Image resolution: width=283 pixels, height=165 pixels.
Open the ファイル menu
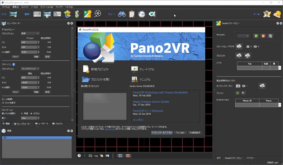point(6,7)
